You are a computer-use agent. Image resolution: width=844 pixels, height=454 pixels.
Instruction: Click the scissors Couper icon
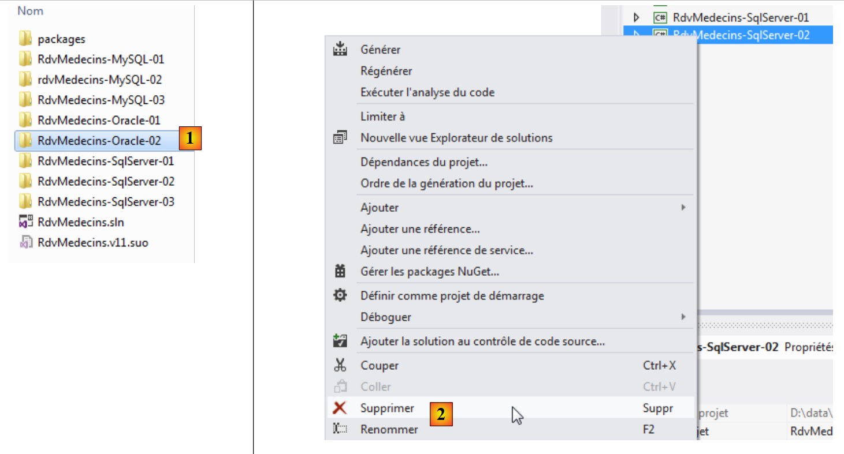pyautogui.click(x=340, y=365)
